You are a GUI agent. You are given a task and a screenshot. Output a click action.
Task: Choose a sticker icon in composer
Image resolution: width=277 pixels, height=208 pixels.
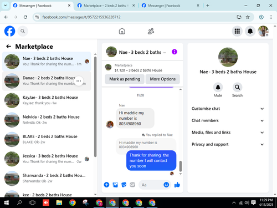click(x=124, y=185)
